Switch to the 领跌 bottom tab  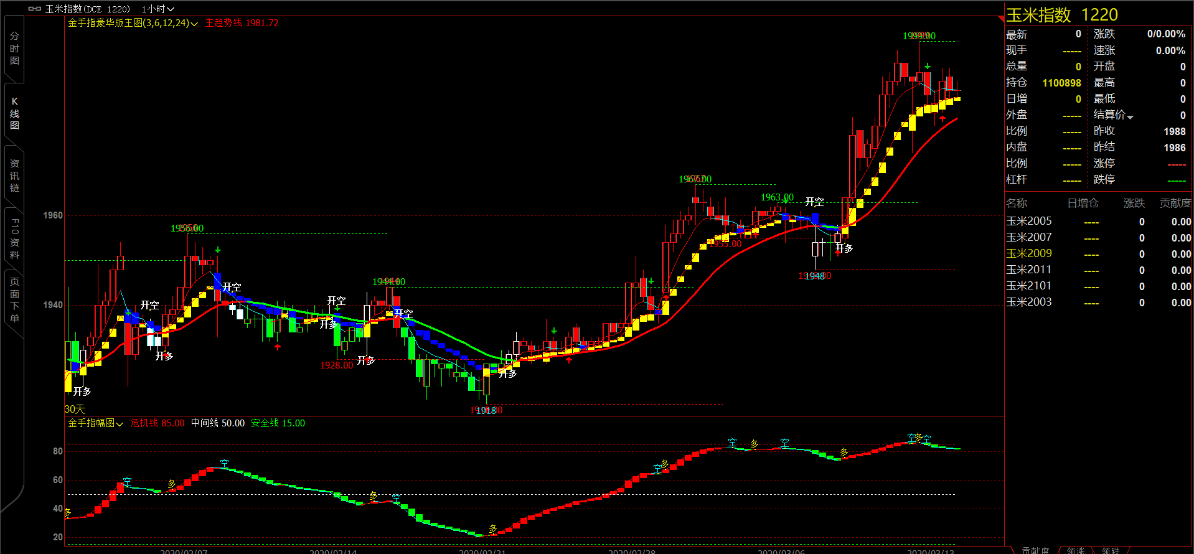[1111, 550]
